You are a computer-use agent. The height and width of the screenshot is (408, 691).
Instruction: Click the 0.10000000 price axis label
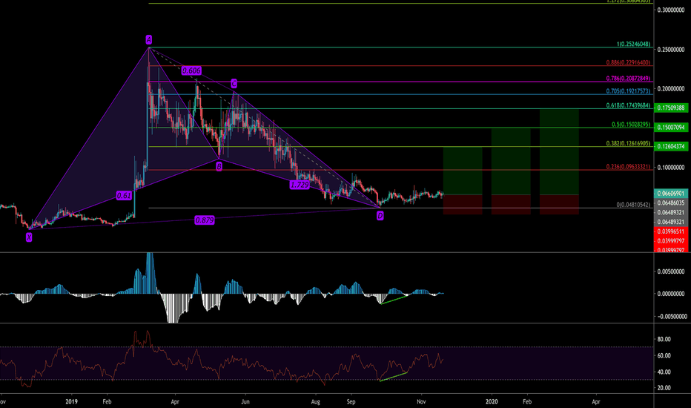tap(671, 168)
